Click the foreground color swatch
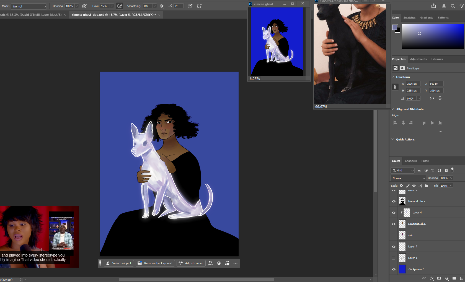 [395, 27]
